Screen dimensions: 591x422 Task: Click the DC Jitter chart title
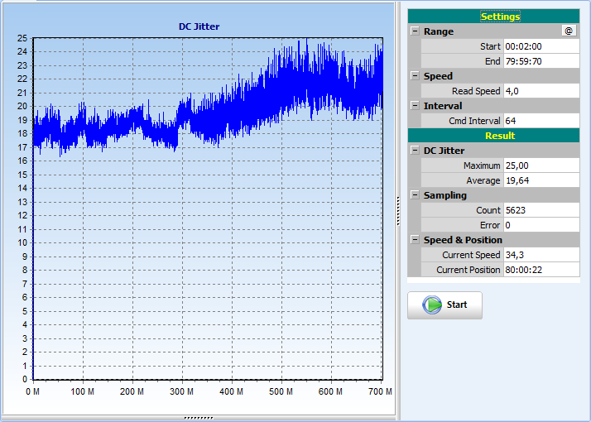click(199, 26)
